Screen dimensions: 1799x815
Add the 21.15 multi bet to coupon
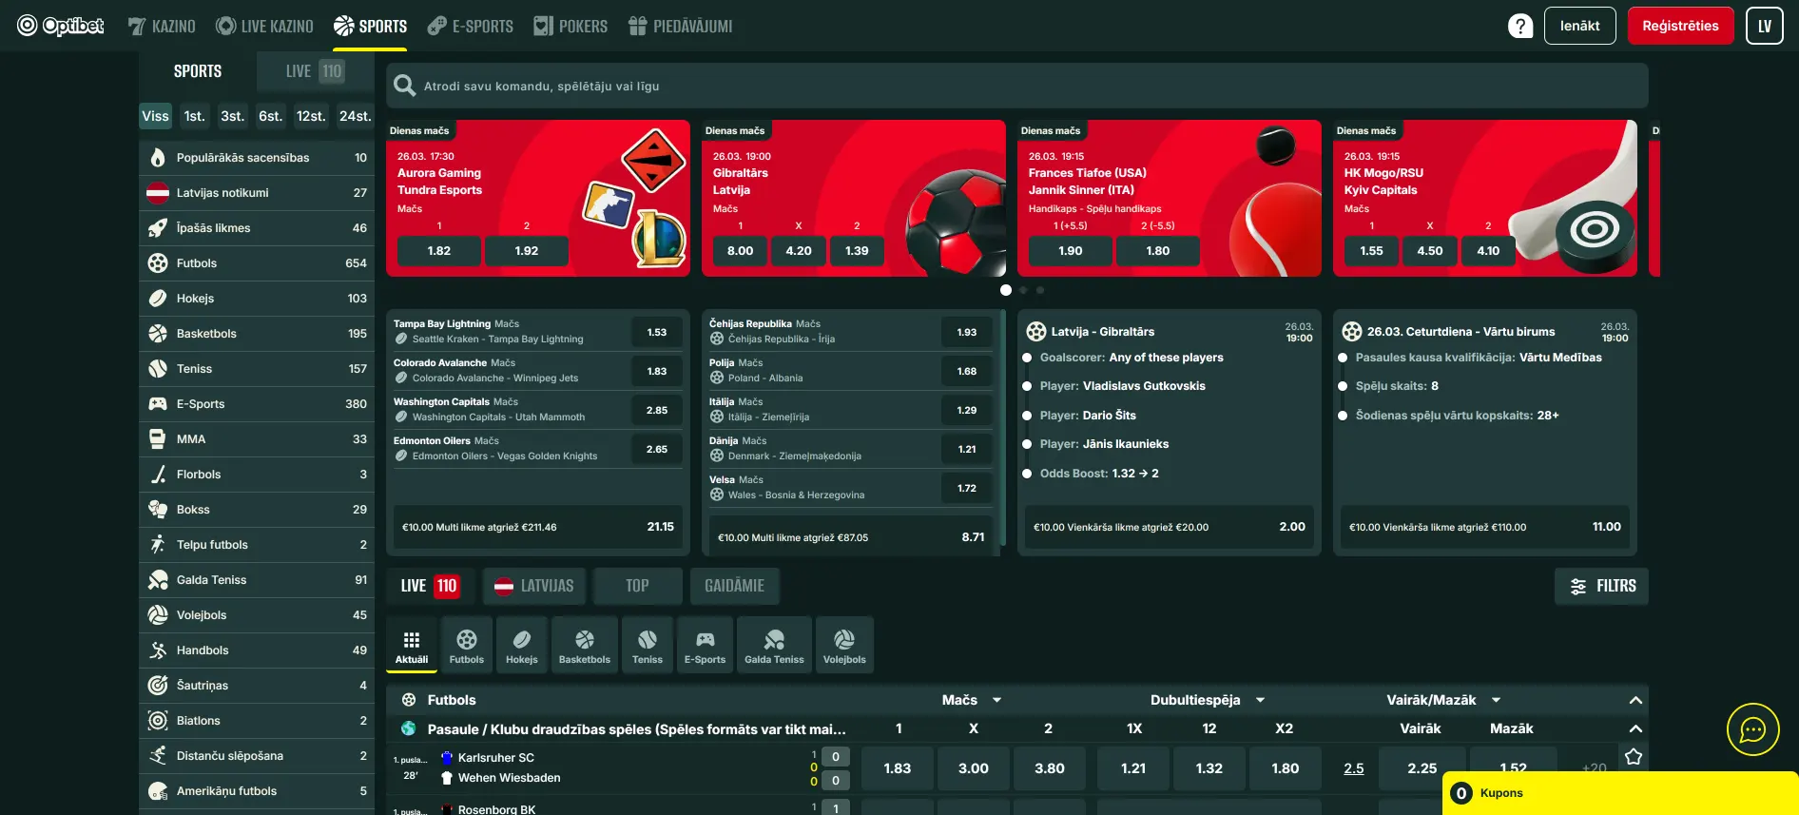(538, 527)
